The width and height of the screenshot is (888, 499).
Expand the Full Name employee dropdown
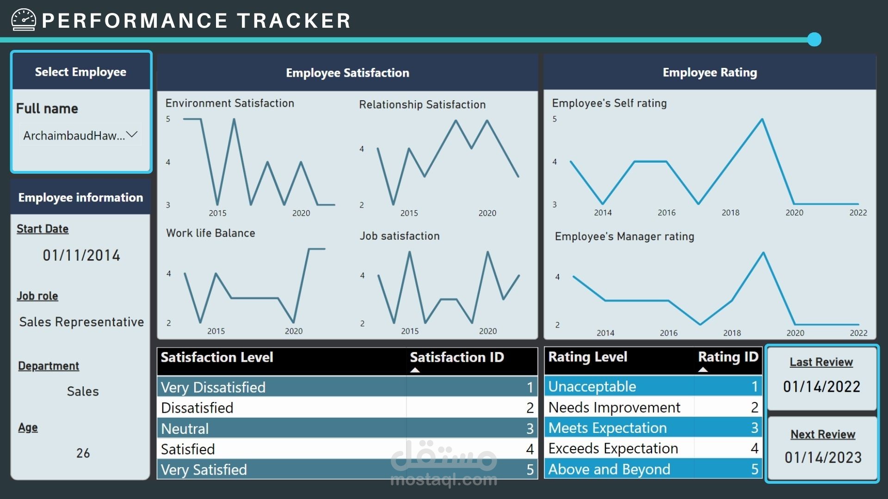134,135
